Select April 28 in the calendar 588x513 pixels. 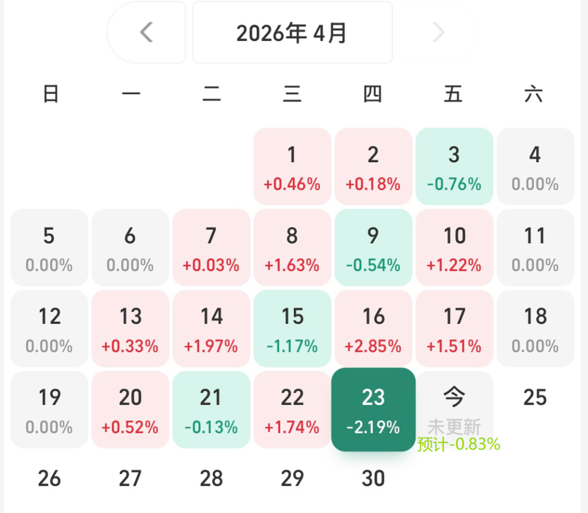(x=211, y=479)
